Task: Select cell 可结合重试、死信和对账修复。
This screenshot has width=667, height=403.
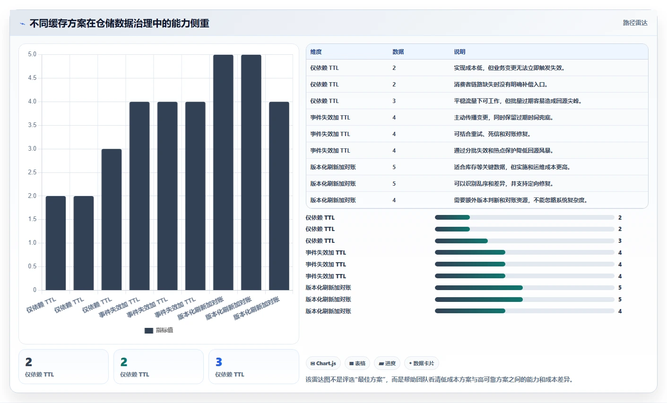Action: (493, 134)
